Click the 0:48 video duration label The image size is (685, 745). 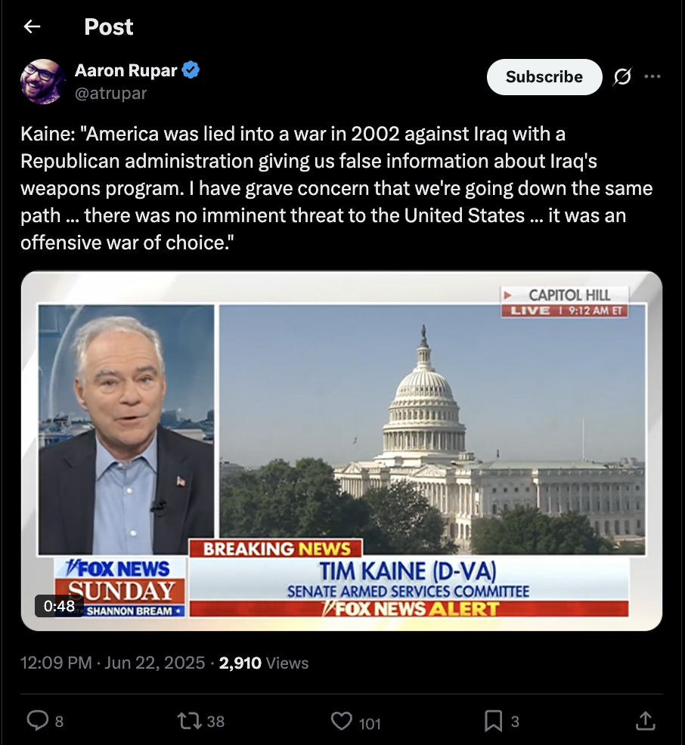coord(59,606)
